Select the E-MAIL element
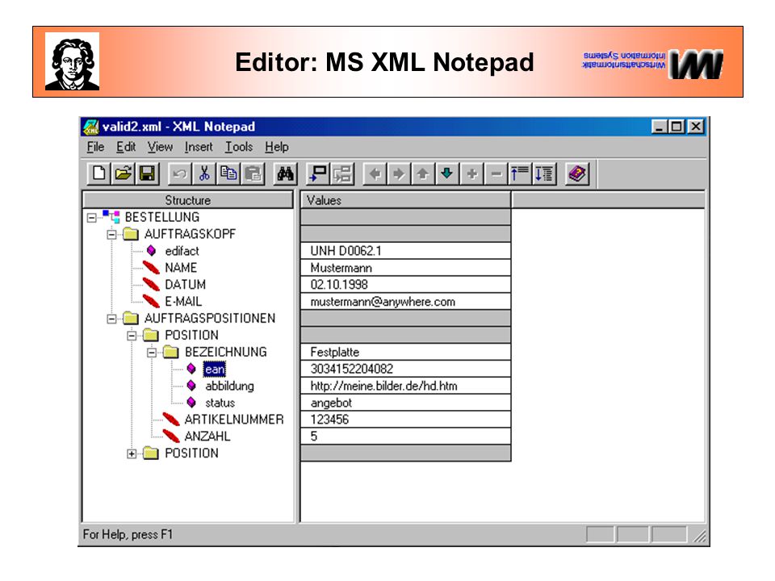This screenshot has height=581, width=775. [183, 301]
